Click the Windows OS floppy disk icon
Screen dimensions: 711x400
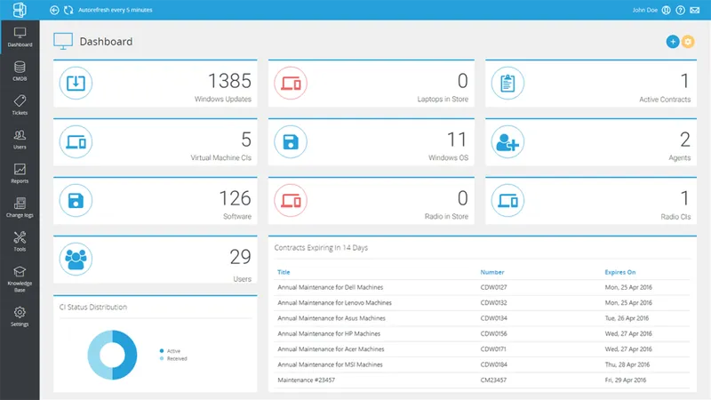[291, 142]
